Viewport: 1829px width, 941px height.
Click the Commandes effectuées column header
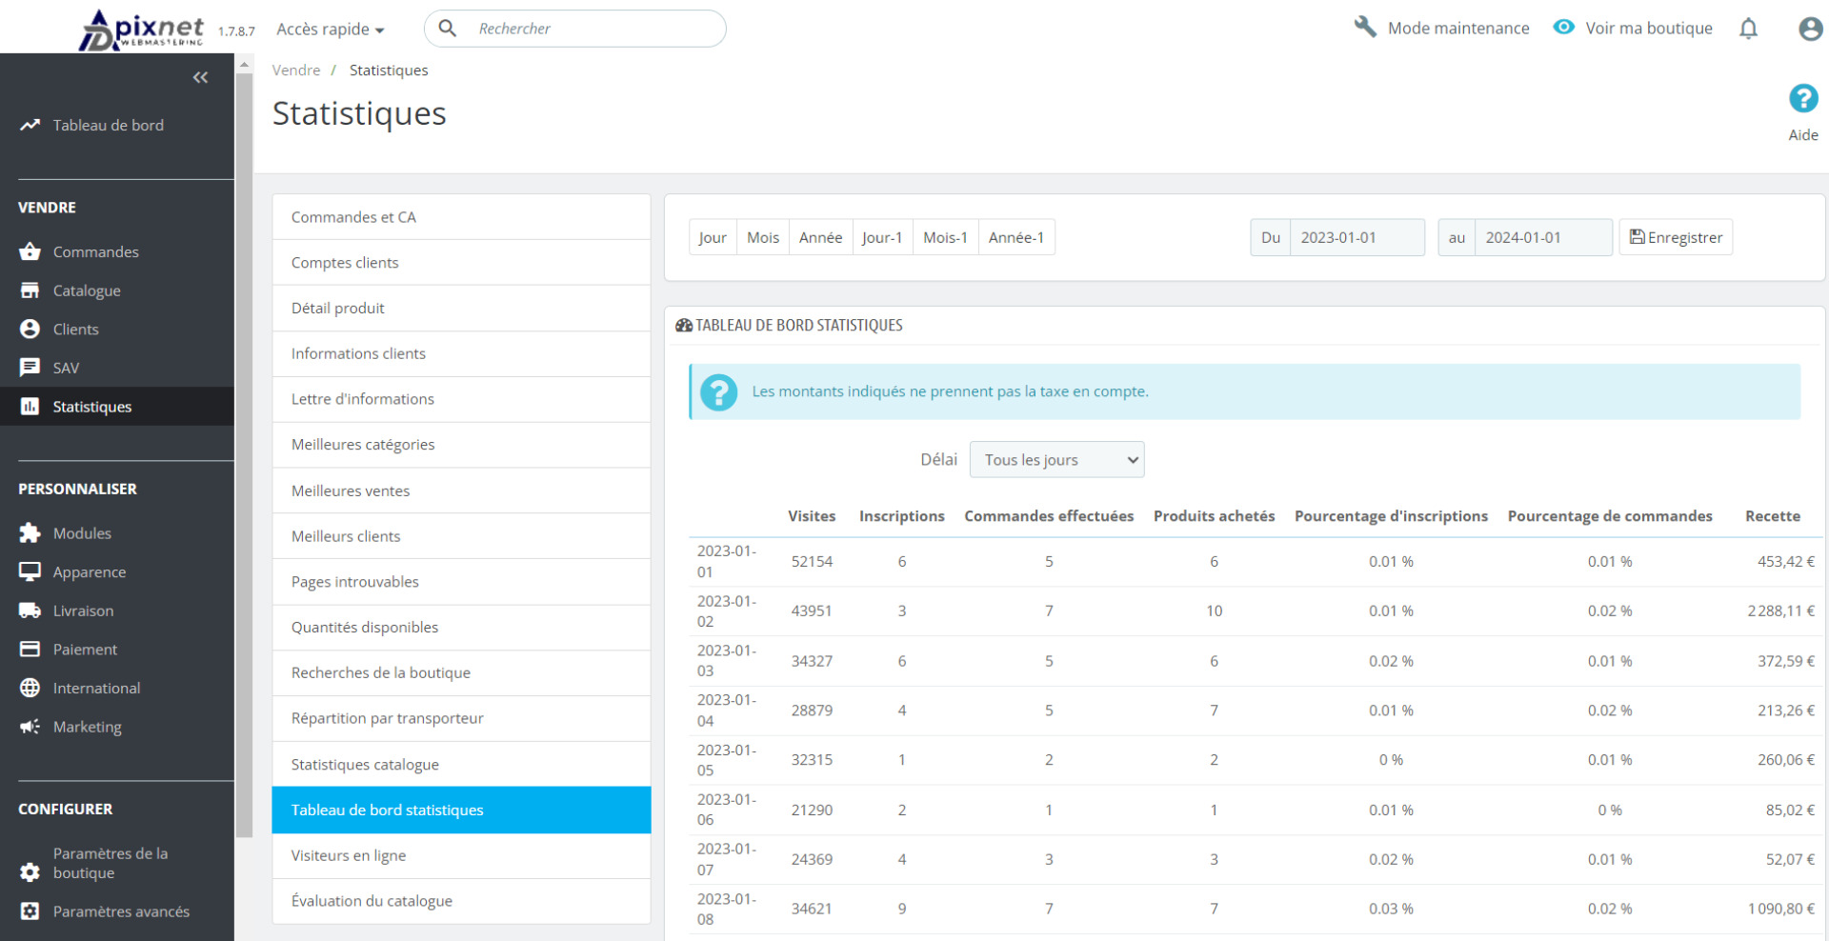[x=1049, y=516]
